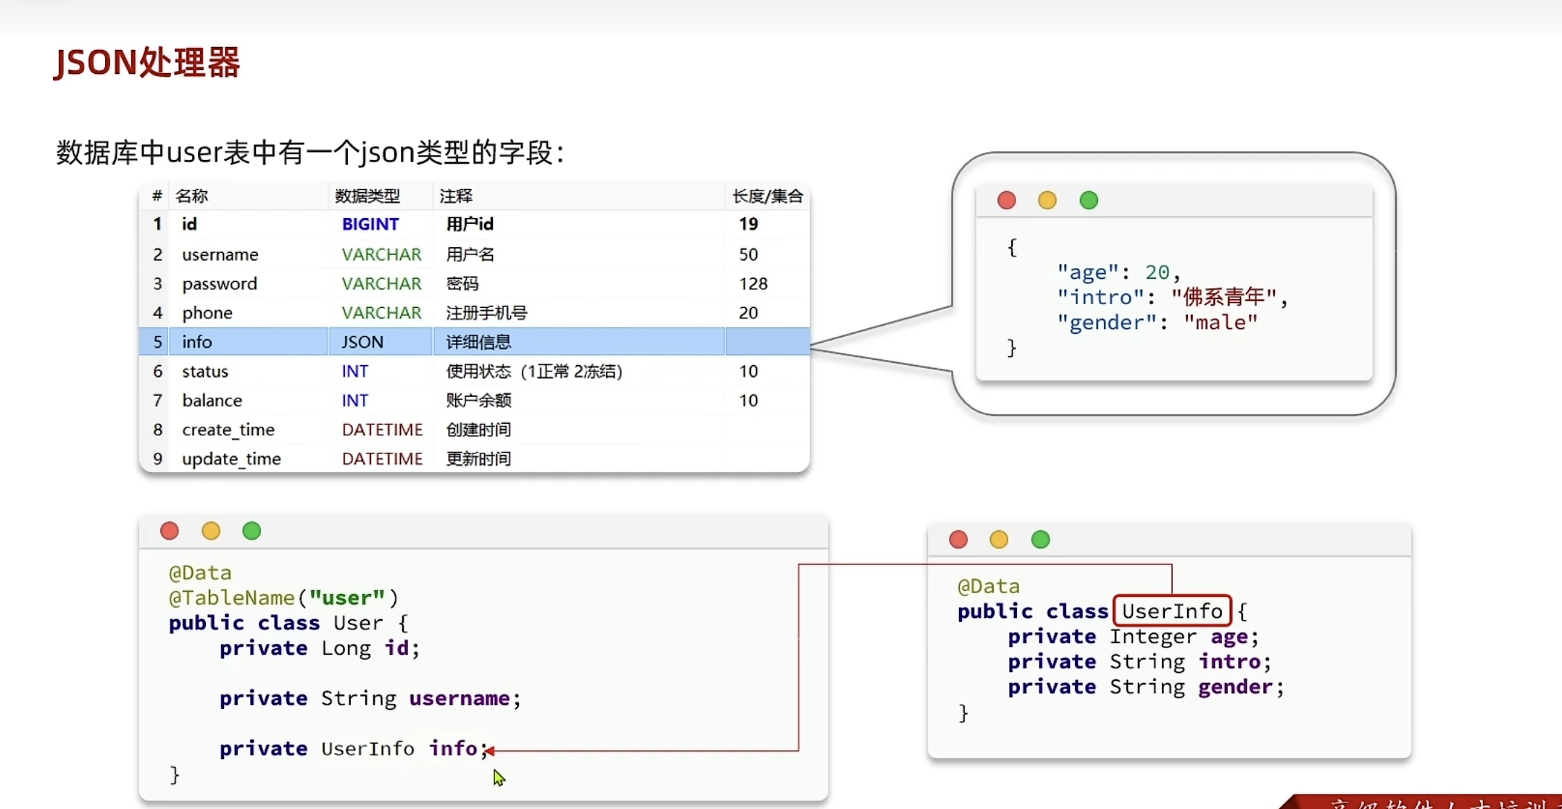The height and width of the screenshot is (809, 1562).
Task: Click the 长度/集合 column header
Action: point(767,196)
